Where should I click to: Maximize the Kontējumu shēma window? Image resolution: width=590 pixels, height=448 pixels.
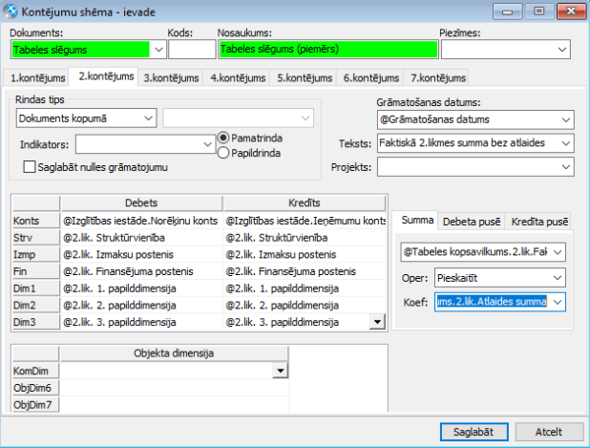point(539,11)
